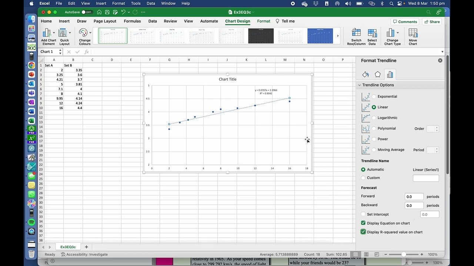Viewport: 474px width, 266px height.
Task: Adjust Moving Average Period stepper
Action: 437,150
